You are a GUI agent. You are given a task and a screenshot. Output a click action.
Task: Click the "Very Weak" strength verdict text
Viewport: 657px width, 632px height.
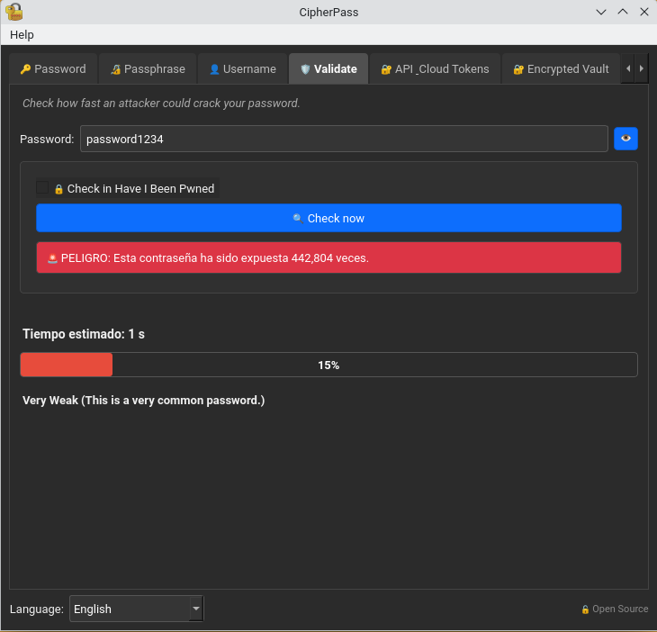click(x=143, y=401)
